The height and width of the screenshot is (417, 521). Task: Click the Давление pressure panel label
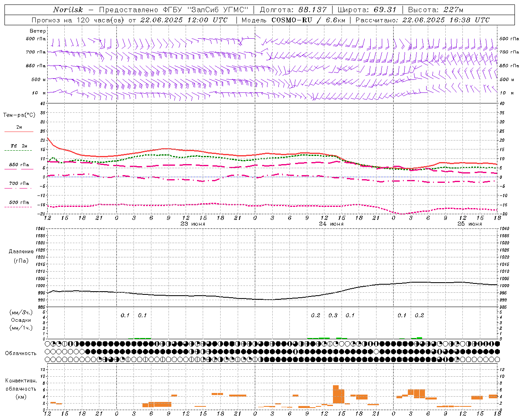pyautogui.click(x=21, y=252)
